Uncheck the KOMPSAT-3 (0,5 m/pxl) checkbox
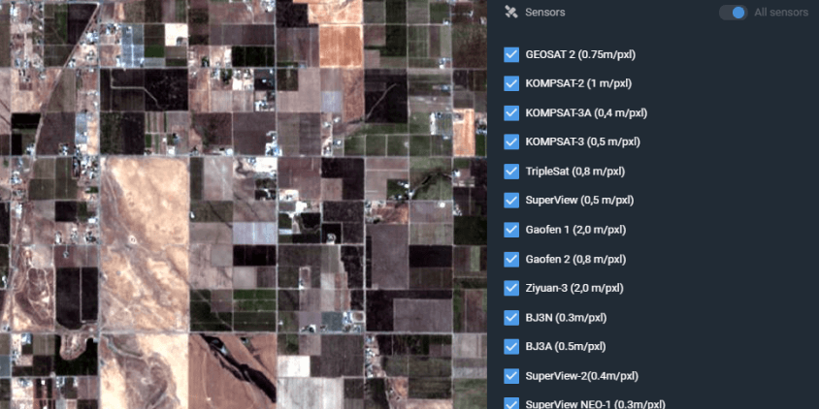819x409 pixels. click(x=511, y=142)
